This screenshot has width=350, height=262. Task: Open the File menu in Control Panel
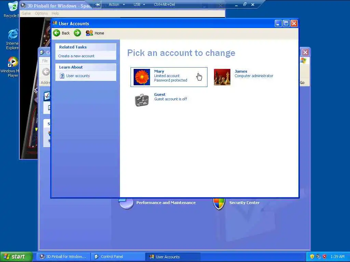tap(45, 61)
